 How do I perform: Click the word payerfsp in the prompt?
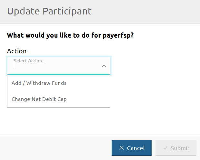tap(117, 35)
